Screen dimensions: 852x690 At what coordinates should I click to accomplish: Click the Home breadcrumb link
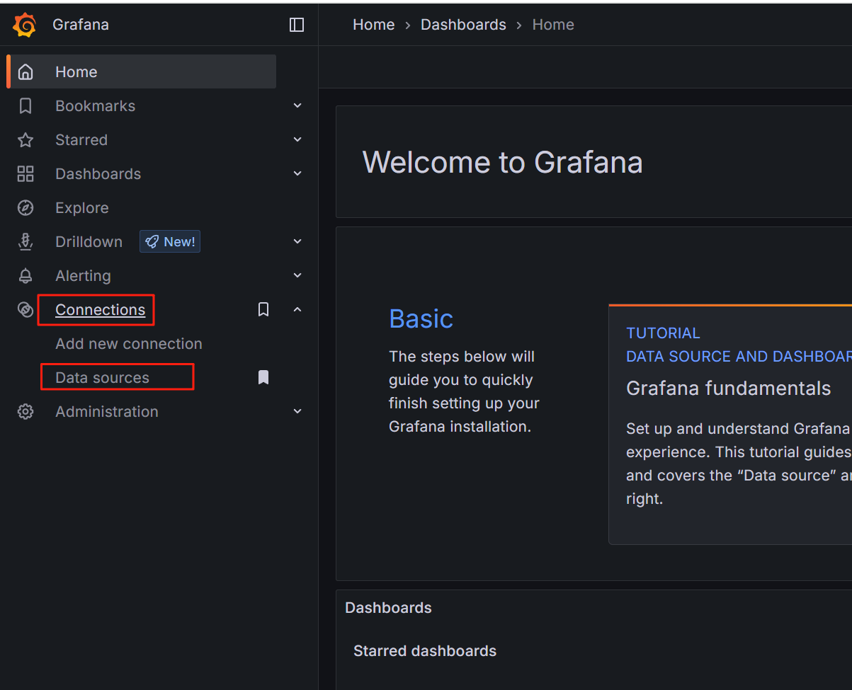click(374, 25)
